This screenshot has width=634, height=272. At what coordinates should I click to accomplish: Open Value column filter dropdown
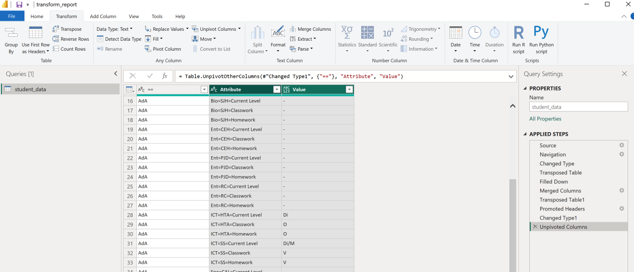point(349,90)
